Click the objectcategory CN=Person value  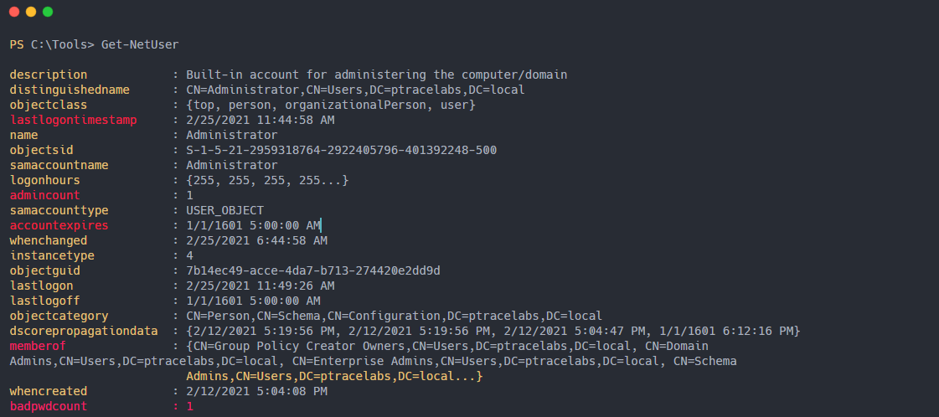(x=394, y=316)
